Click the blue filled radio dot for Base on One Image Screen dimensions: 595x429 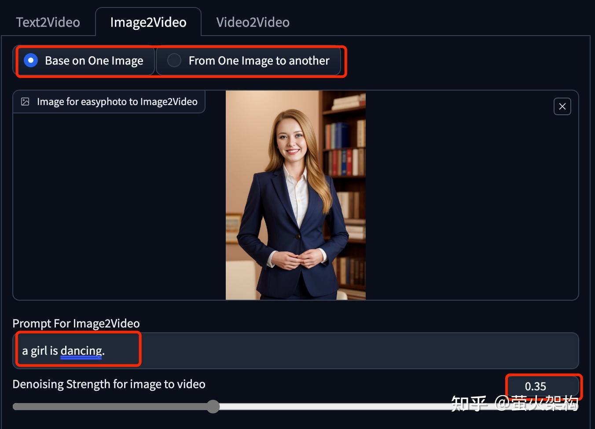point(30,60)
